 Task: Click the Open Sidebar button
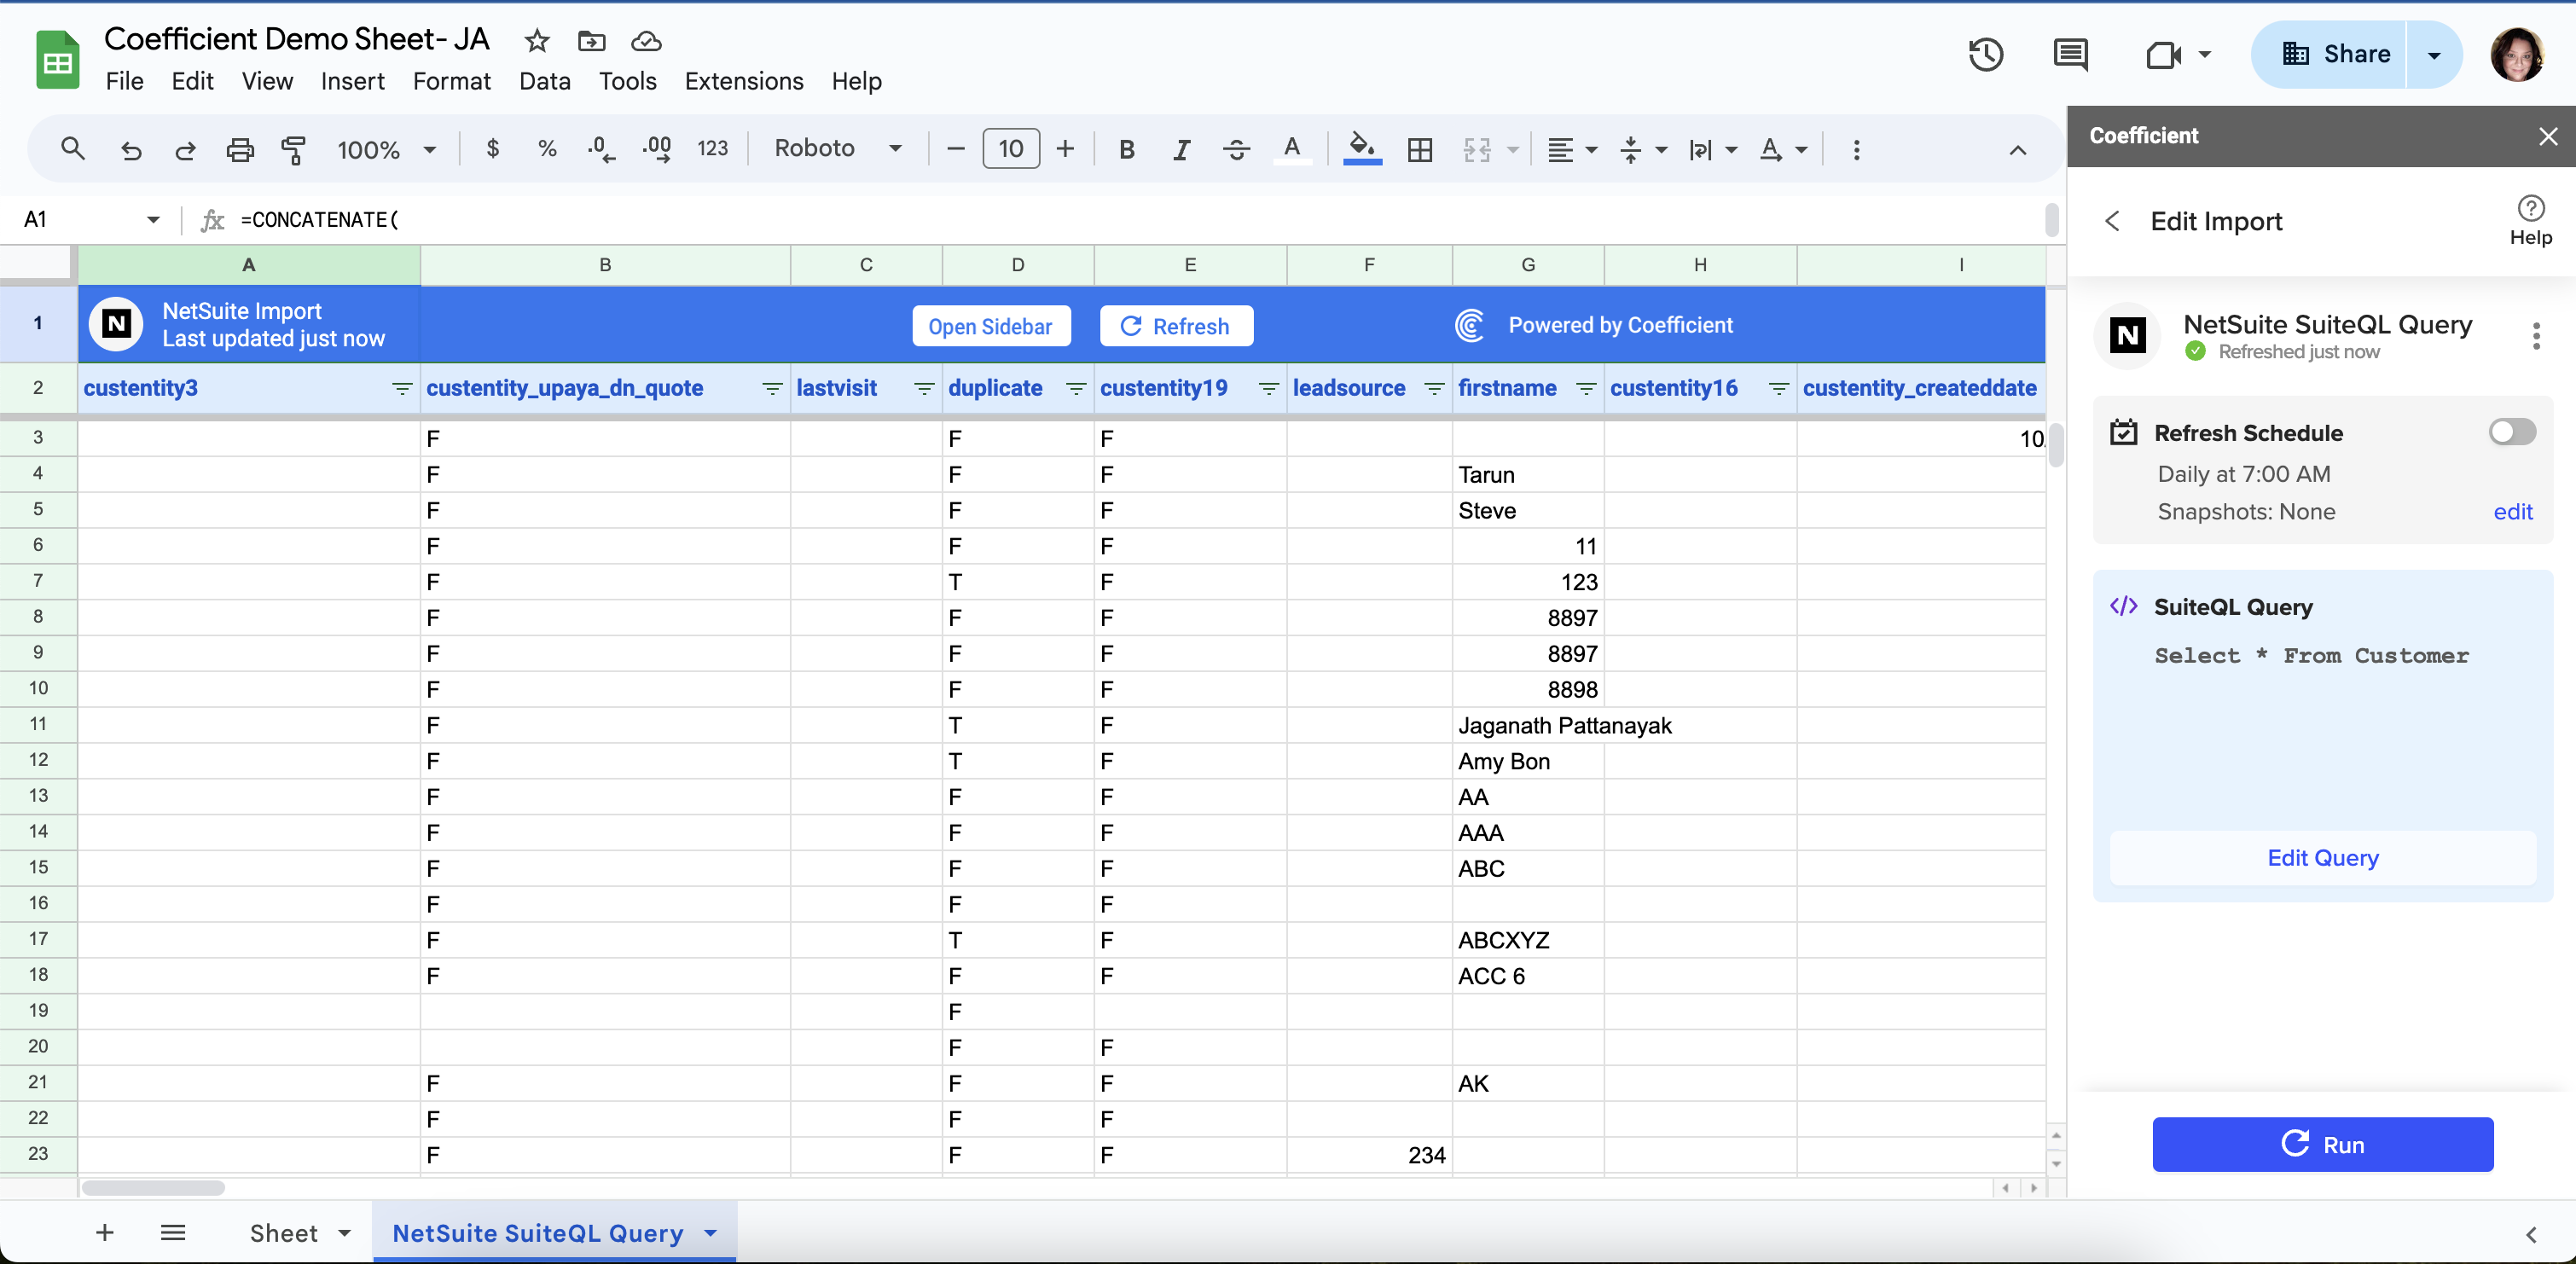coord(991,326)
